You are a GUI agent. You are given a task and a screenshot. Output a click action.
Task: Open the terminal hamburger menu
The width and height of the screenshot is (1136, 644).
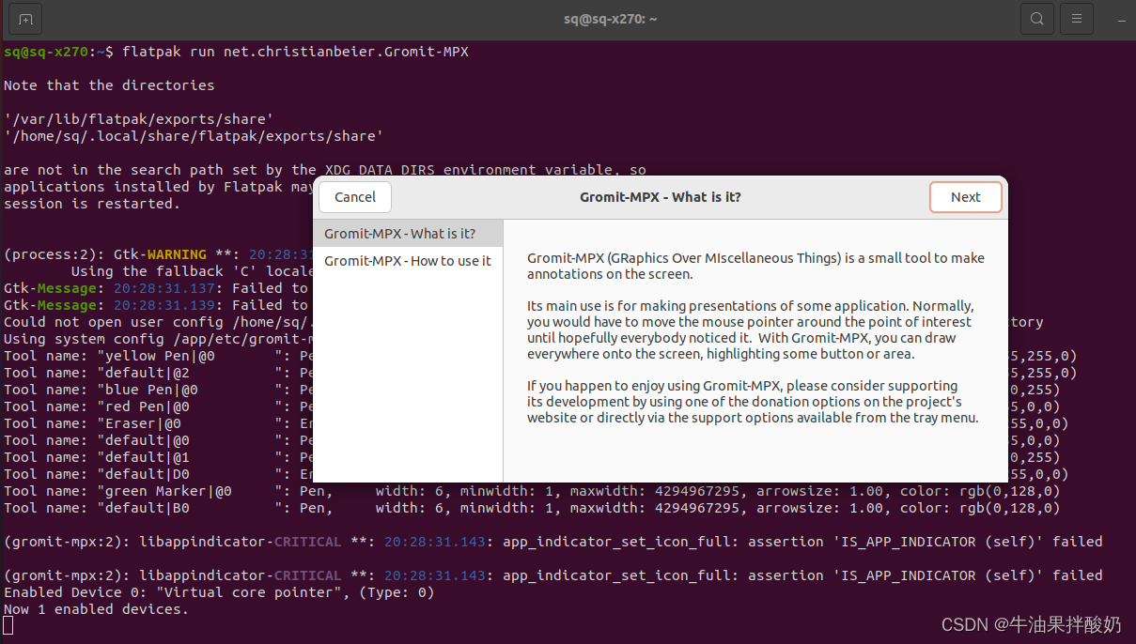1076,19
